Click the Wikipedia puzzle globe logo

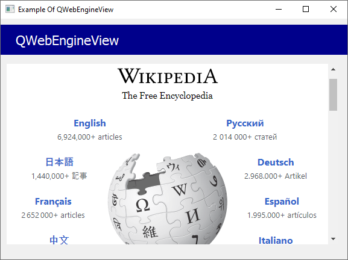click(x=168, y=199)
